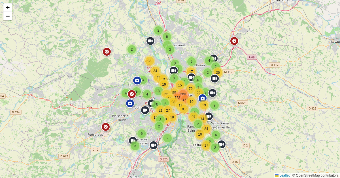Screen dimensions: 340x178
Task: Click the Fonsorbes town label
Action: click(x=95, y=134)
